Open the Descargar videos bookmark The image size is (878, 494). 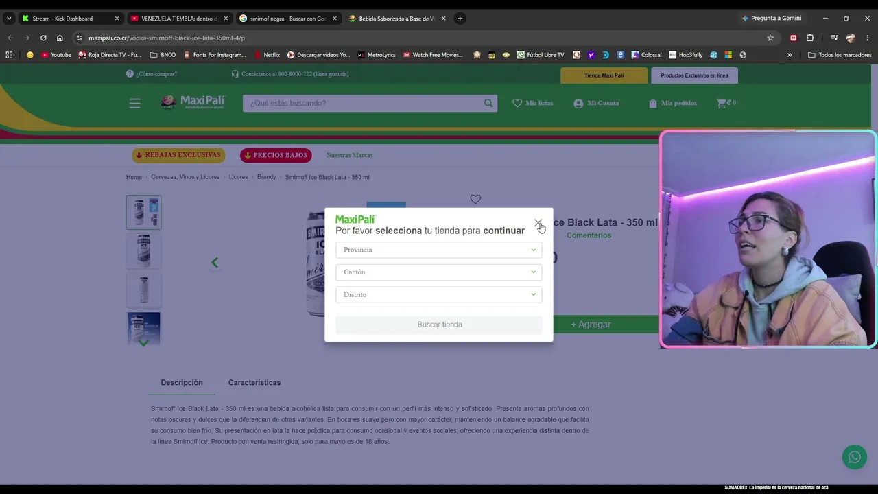pyautogui.click(x=318, y=55)
